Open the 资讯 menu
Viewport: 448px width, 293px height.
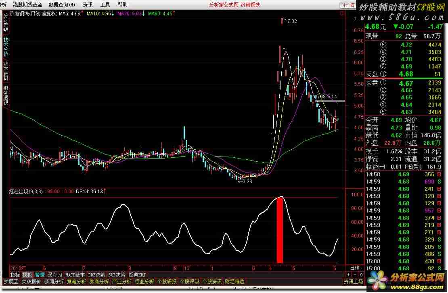88,4
